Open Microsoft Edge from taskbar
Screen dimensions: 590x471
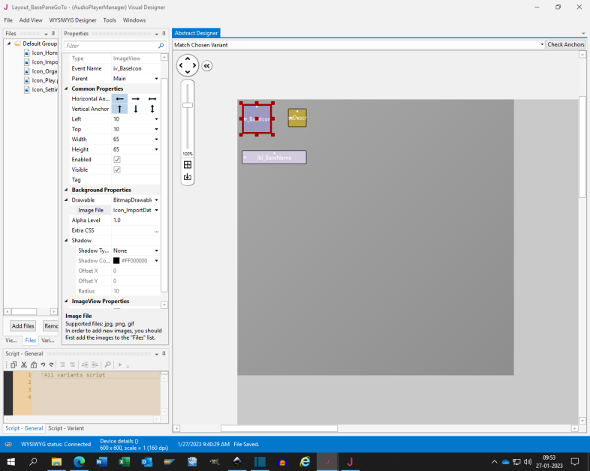pos(79,461)
